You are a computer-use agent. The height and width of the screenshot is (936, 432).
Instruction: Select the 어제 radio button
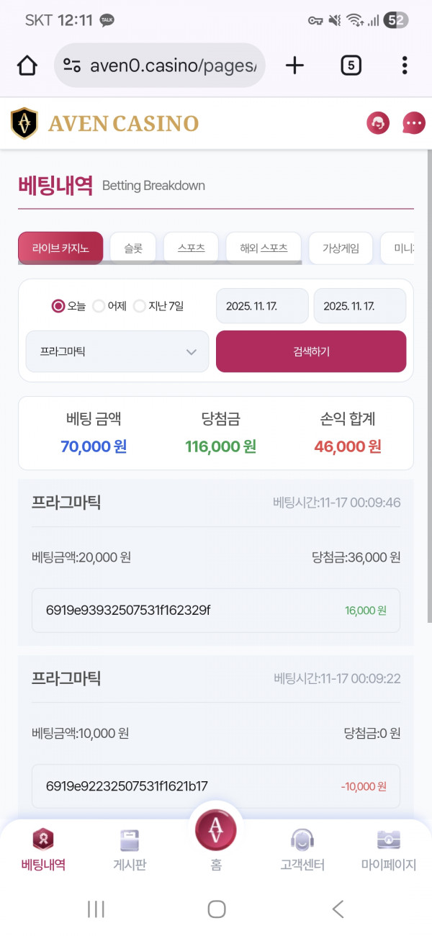98,305
